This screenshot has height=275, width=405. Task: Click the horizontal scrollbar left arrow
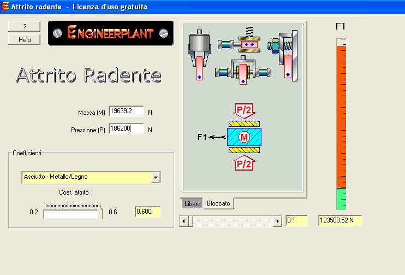(184, 221)
